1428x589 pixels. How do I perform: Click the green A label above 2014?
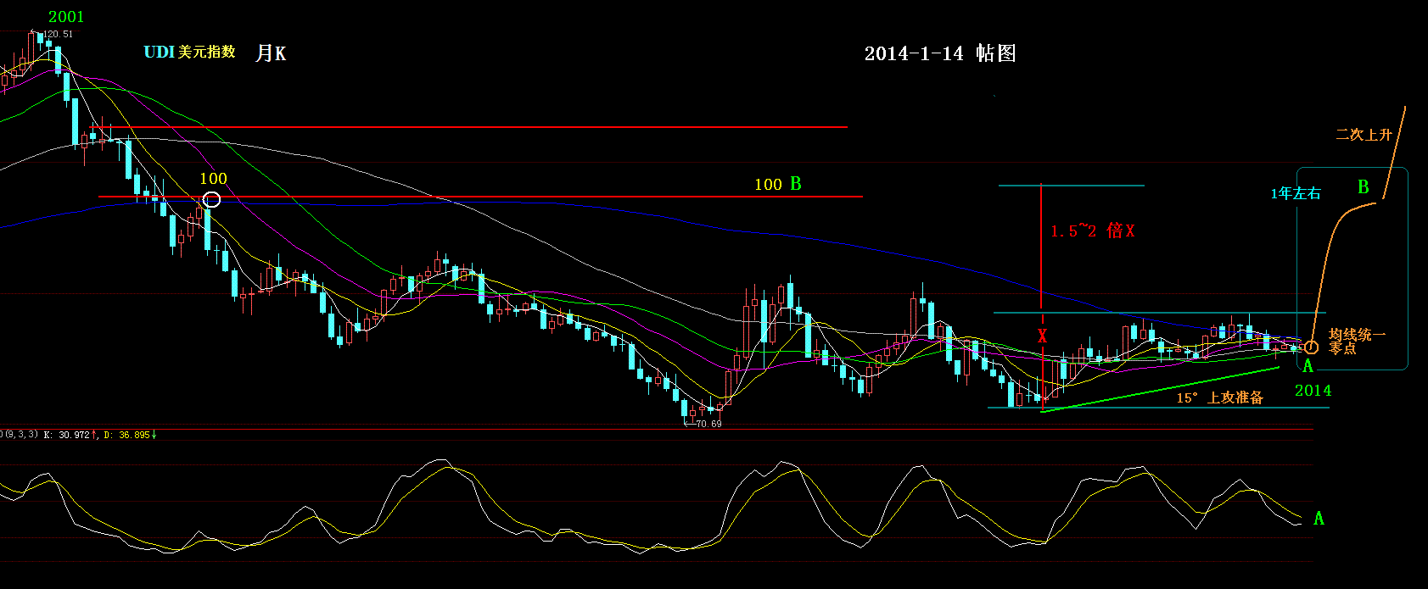tap(1308, 366)
